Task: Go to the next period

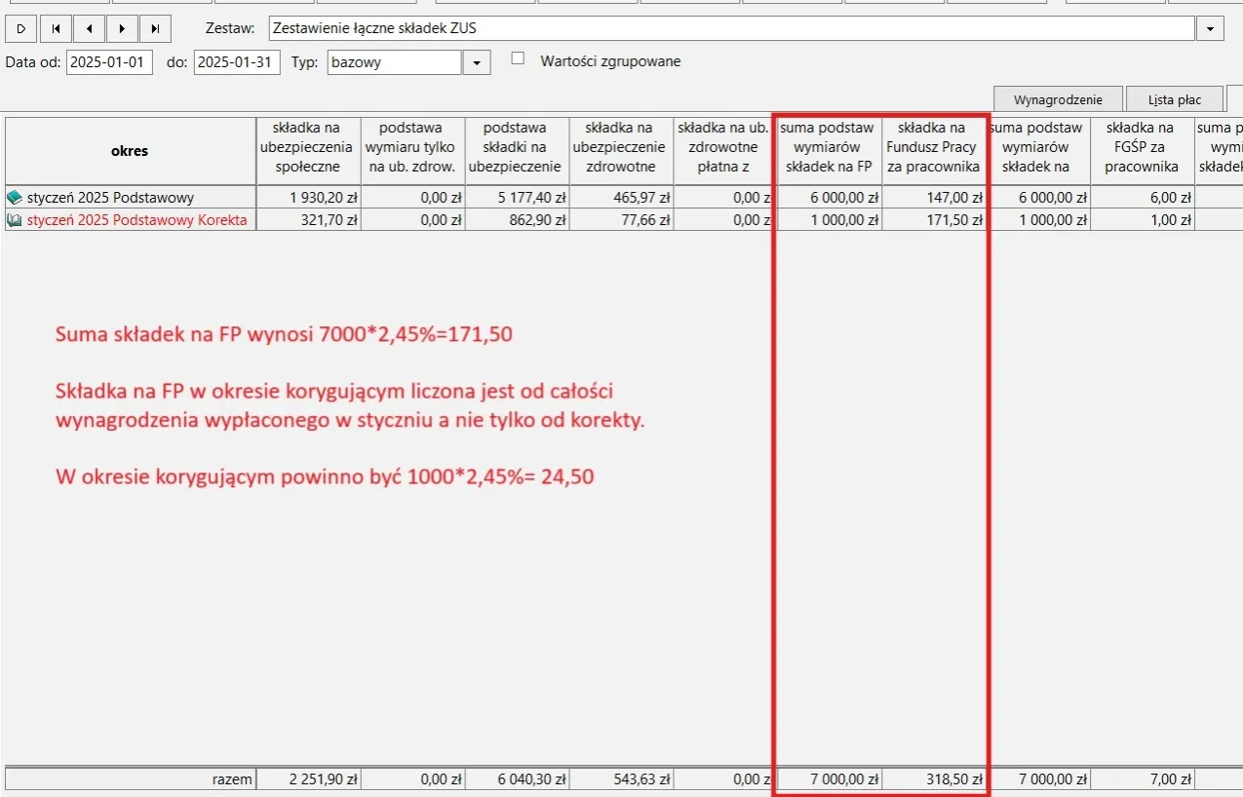Action: [122, 29]
